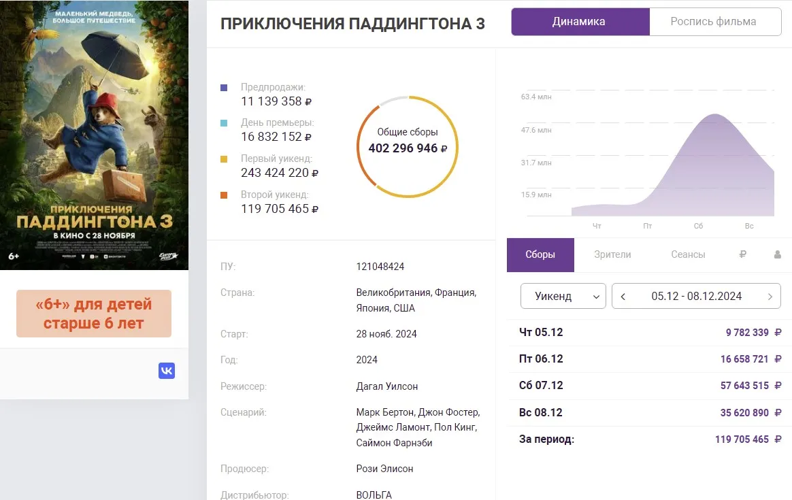Select the Динамика tab
This screenshot has width=792, height=500.
[580, 22]
